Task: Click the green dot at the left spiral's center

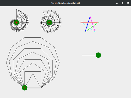Action: tap(17, 22)
